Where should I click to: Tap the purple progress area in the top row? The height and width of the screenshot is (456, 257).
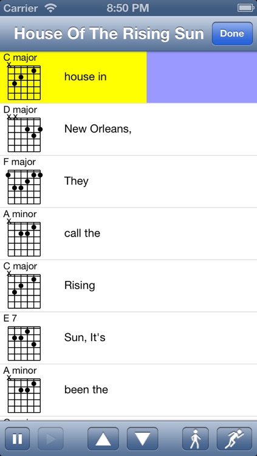(202, 77)
